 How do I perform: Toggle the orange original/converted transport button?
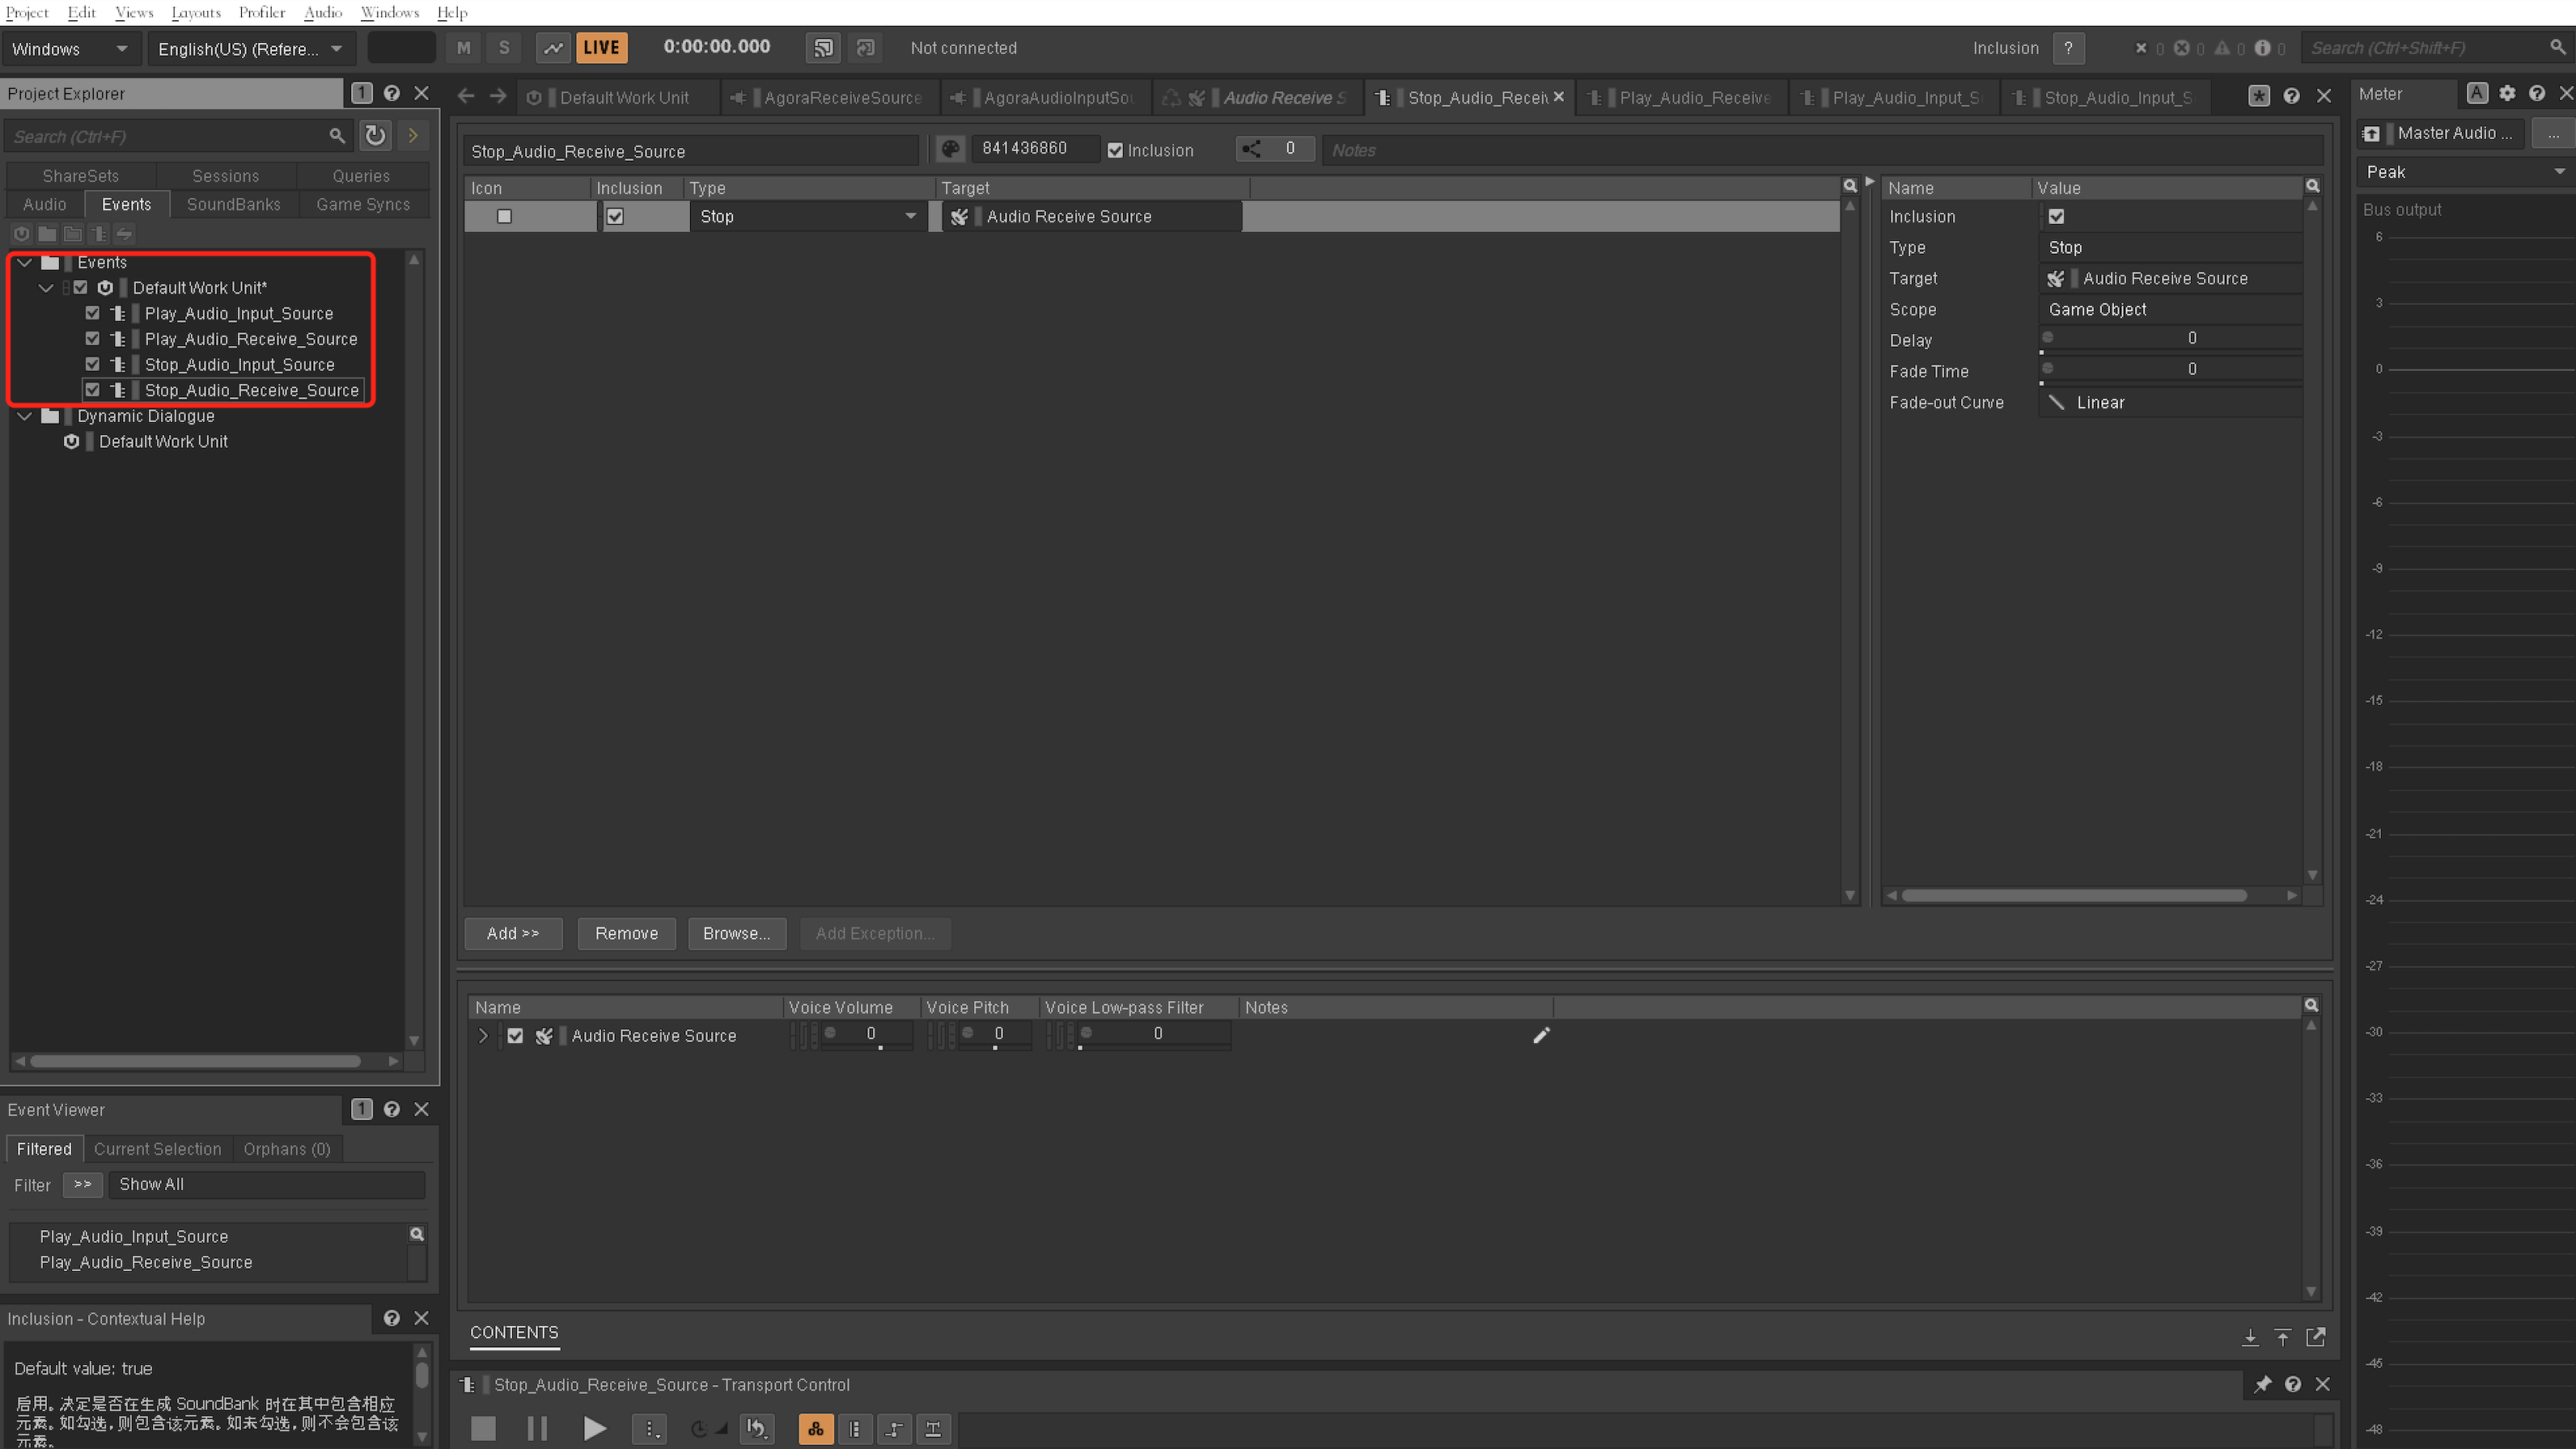[816, 1429]
